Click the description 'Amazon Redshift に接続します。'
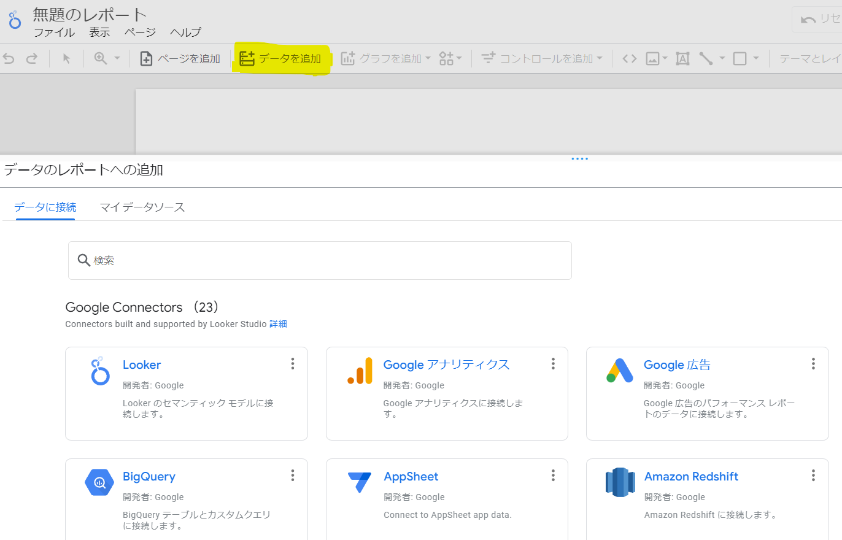Viewport: 842px width, 540px height. coord(711,515)
